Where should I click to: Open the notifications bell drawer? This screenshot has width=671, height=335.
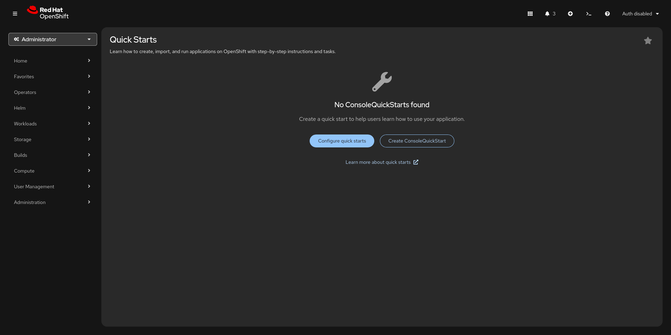[x=547, y=14]
